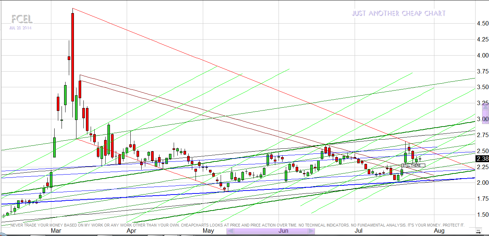Click the Aug label on time axis
Screen dimensions: 489x236
click(x=439, y=231)
